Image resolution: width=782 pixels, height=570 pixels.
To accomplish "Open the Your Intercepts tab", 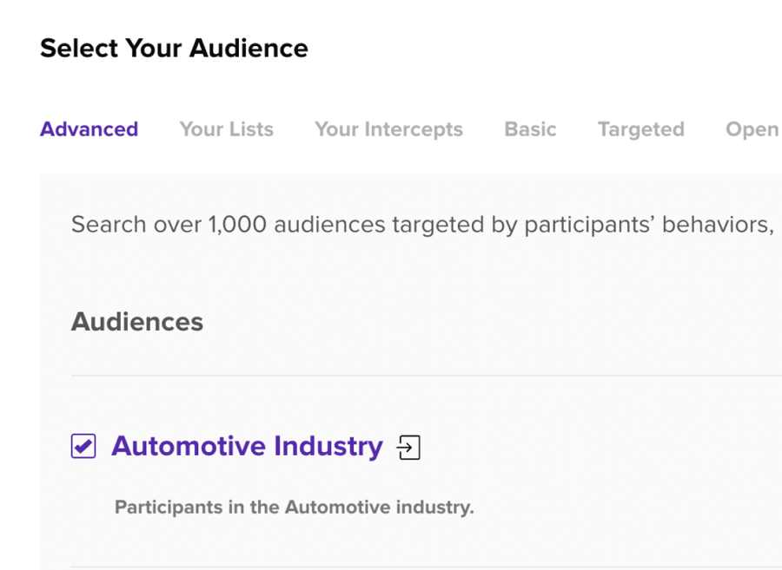I will [x=388, y=129].
